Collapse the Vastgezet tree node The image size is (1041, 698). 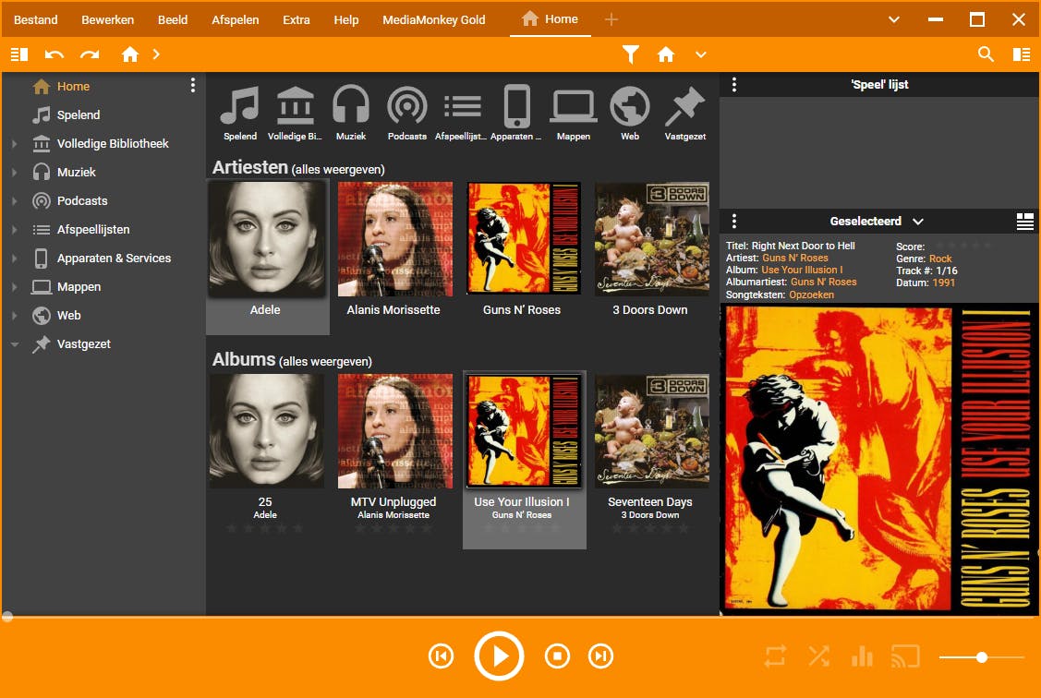[14, 343]
